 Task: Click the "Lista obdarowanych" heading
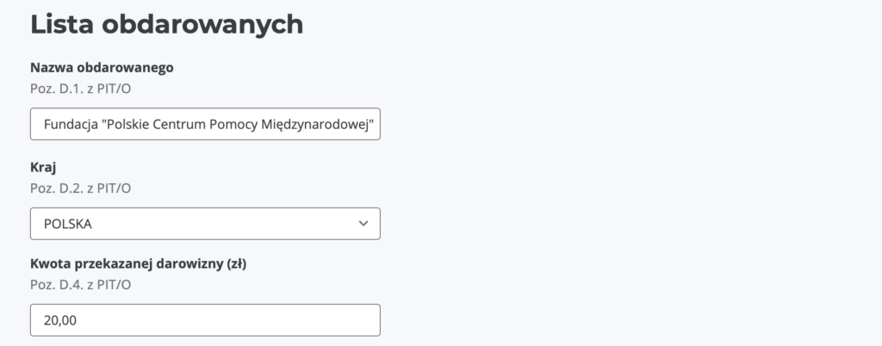(166, 24)
